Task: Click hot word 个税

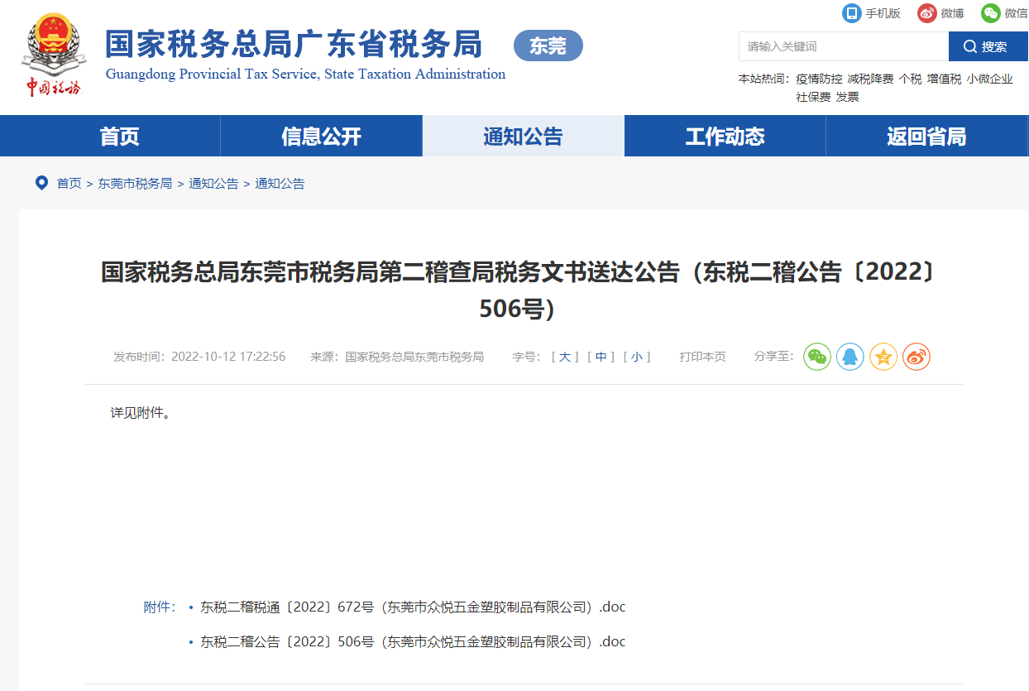Action: pyautogui.click(x=910, y=79)
